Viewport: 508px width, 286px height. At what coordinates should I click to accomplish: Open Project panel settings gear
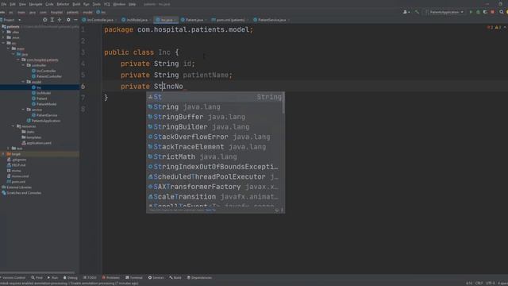point(68,20)
